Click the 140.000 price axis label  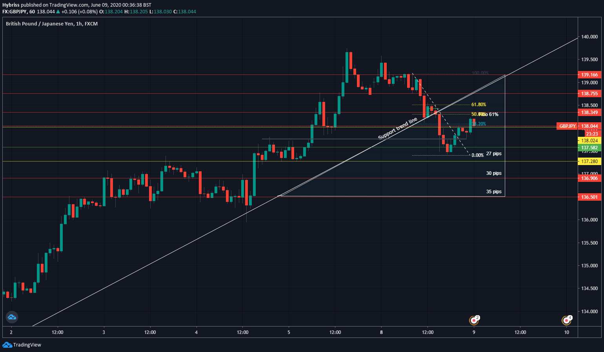pyautogui.click(x=589, y=37)
